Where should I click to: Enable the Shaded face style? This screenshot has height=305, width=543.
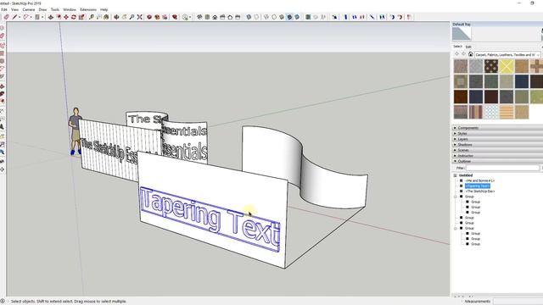(282, 17)
